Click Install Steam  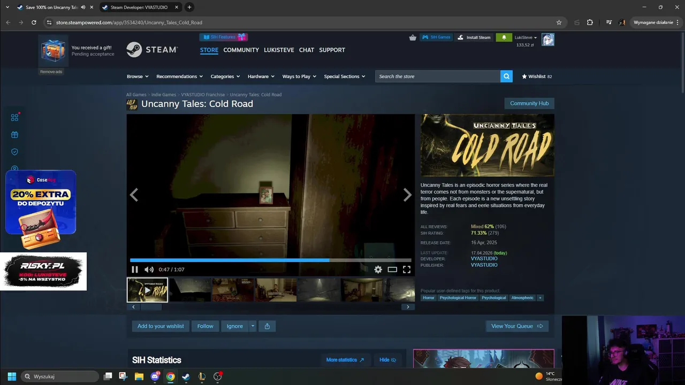[474, 37]
